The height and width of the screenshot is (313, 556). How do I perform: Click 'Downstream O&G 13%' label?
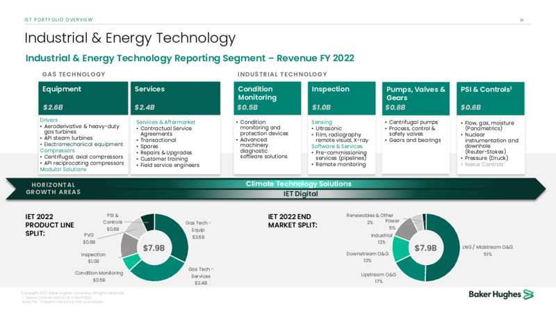368,257
